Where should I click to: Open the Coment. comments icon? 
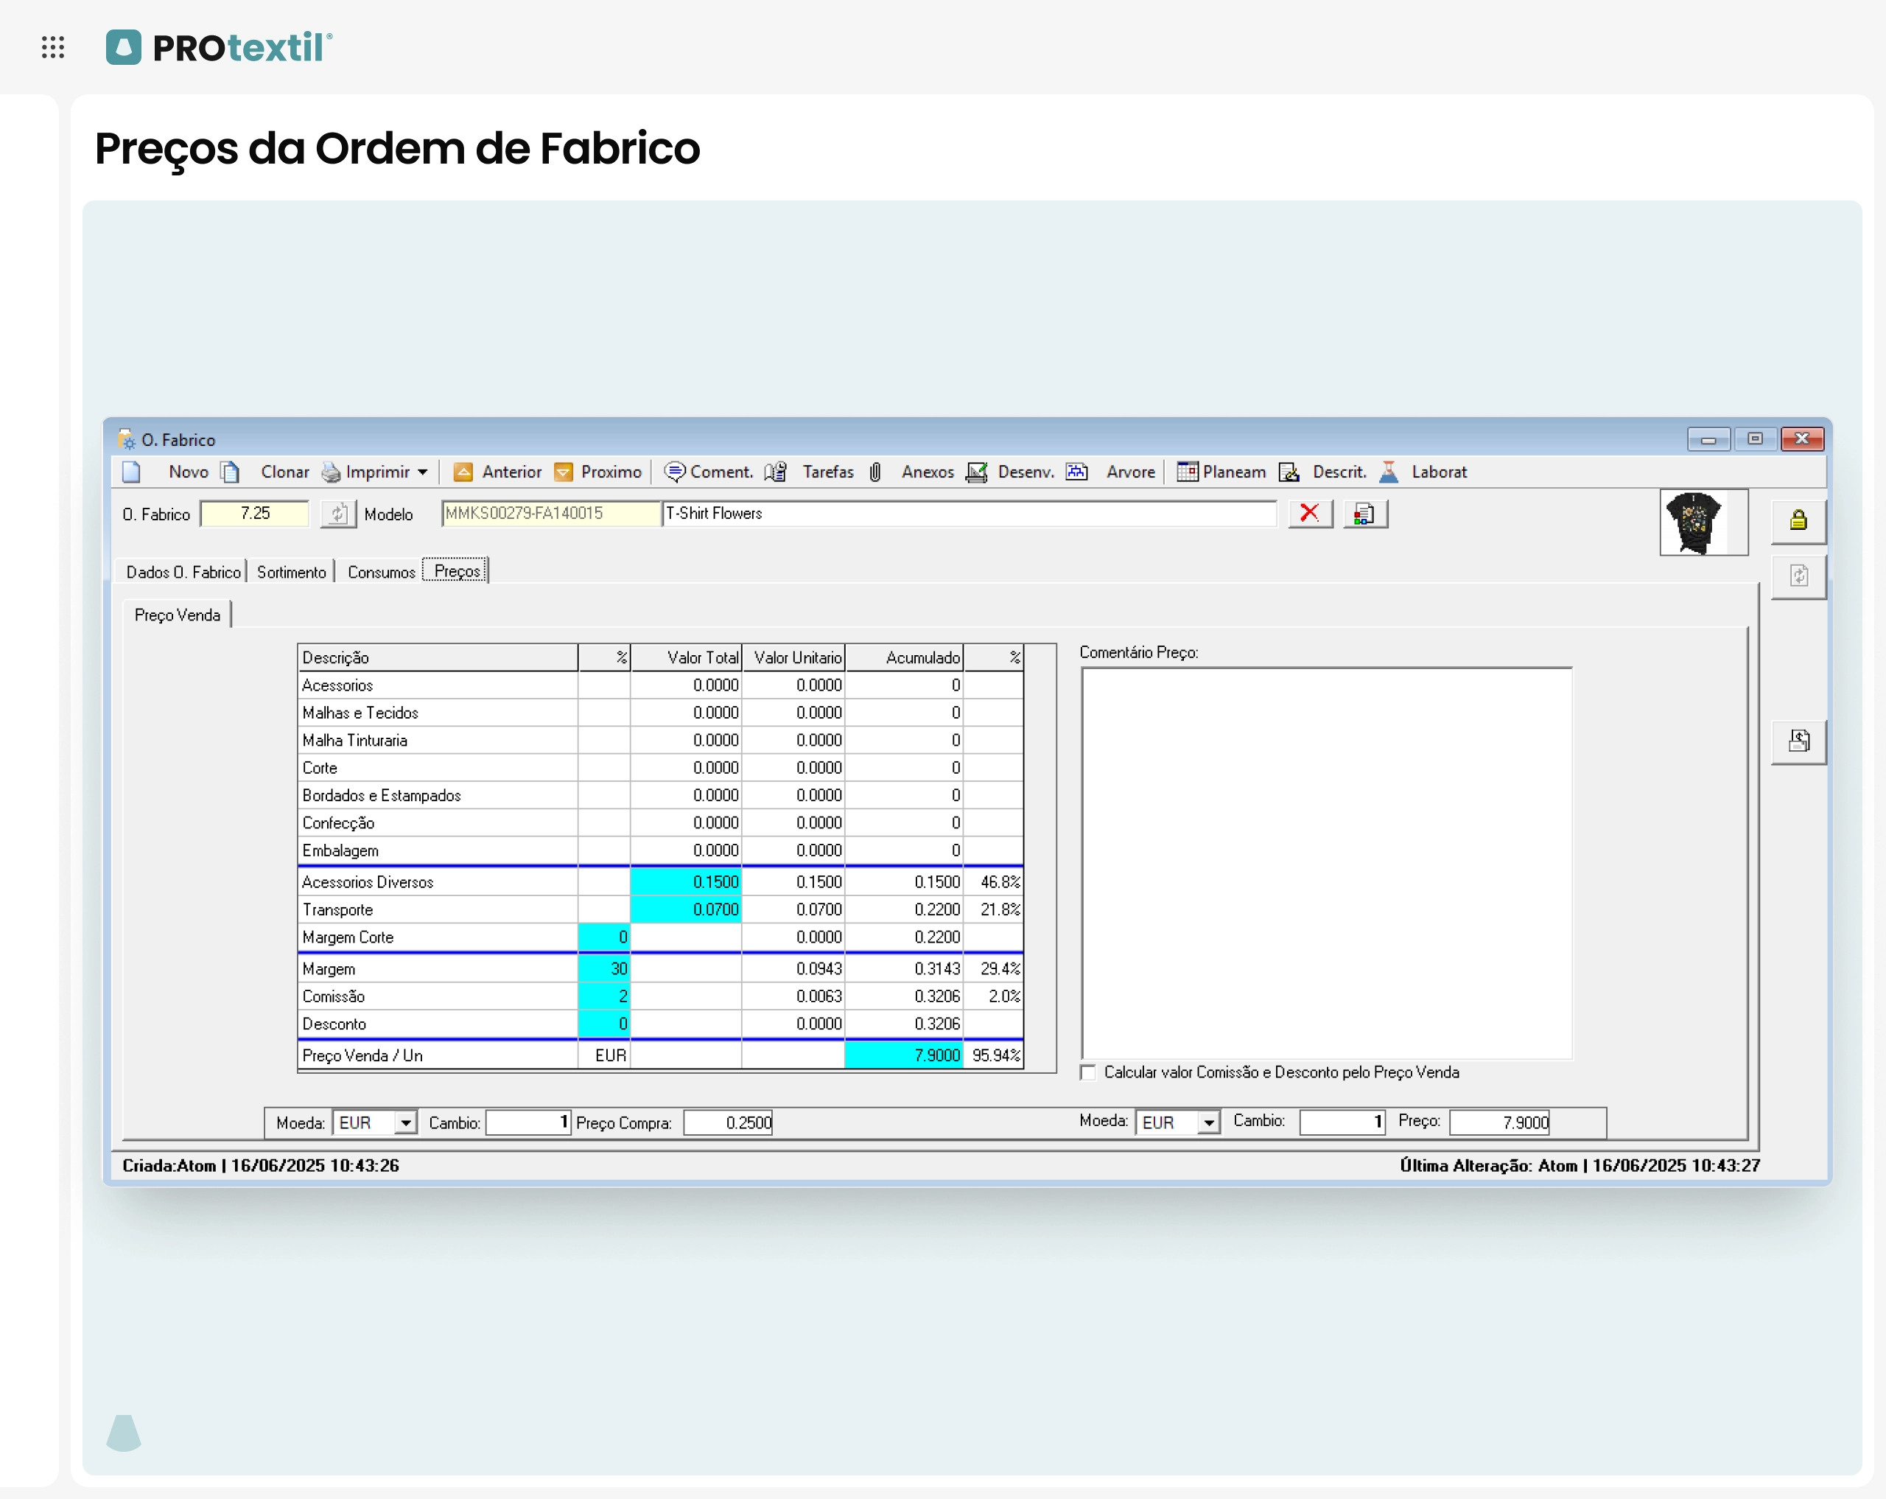674,472
